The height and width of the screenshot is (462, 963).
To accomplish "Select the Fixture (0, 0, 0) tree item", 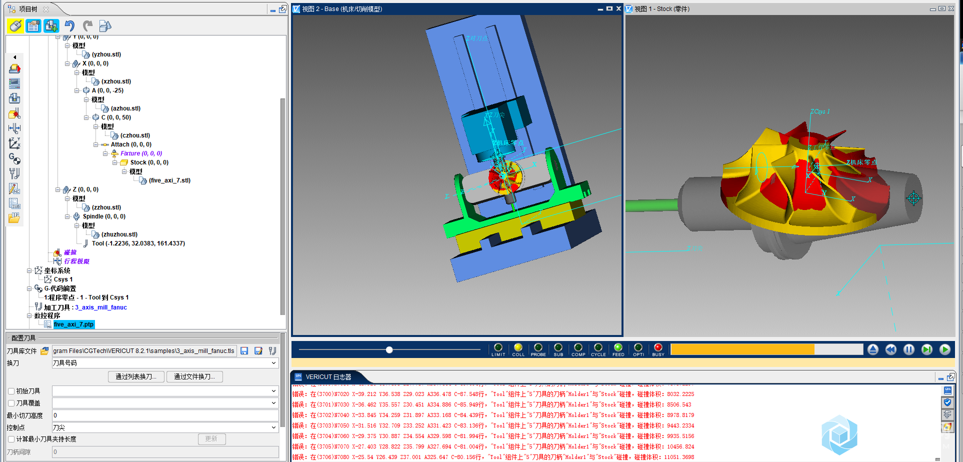I will [141, 153].
